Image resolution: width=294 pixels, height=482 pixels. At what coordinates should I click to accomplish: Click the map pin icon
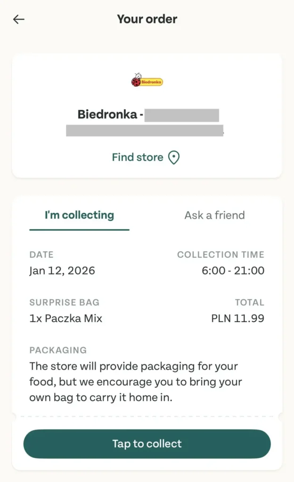pos(174,158)
